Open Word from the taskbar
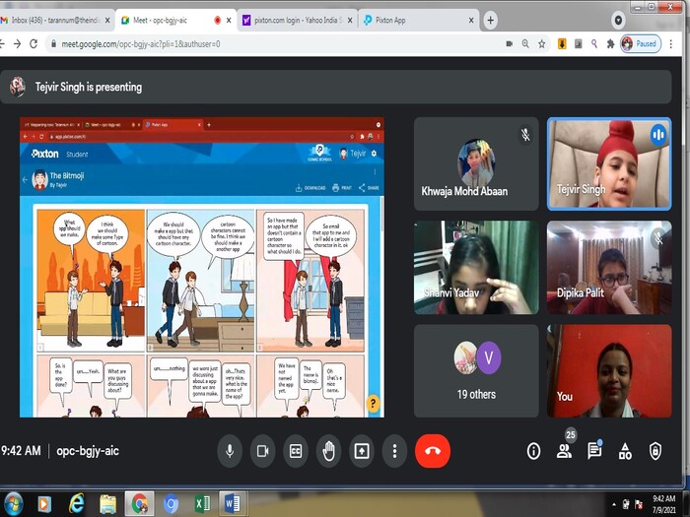The image size is (690, 517). [x=233, y=504]
